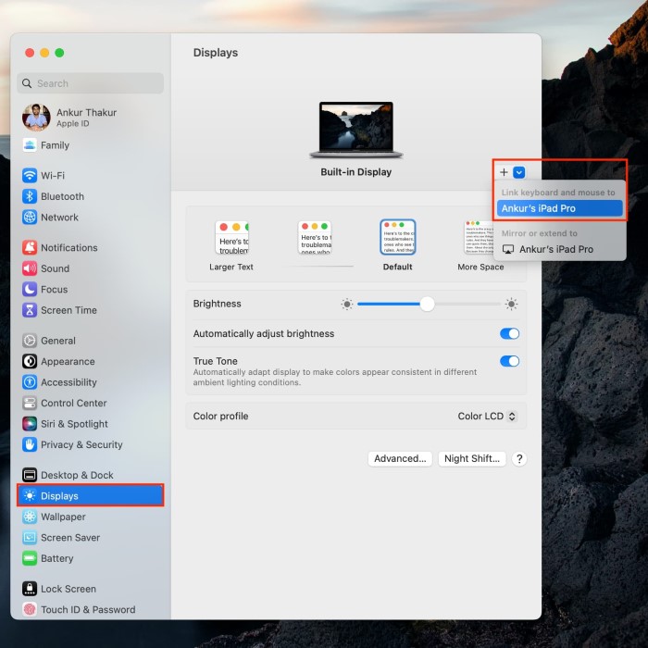
Task: Open General gear icon
Action: click(x=30, y=341)
